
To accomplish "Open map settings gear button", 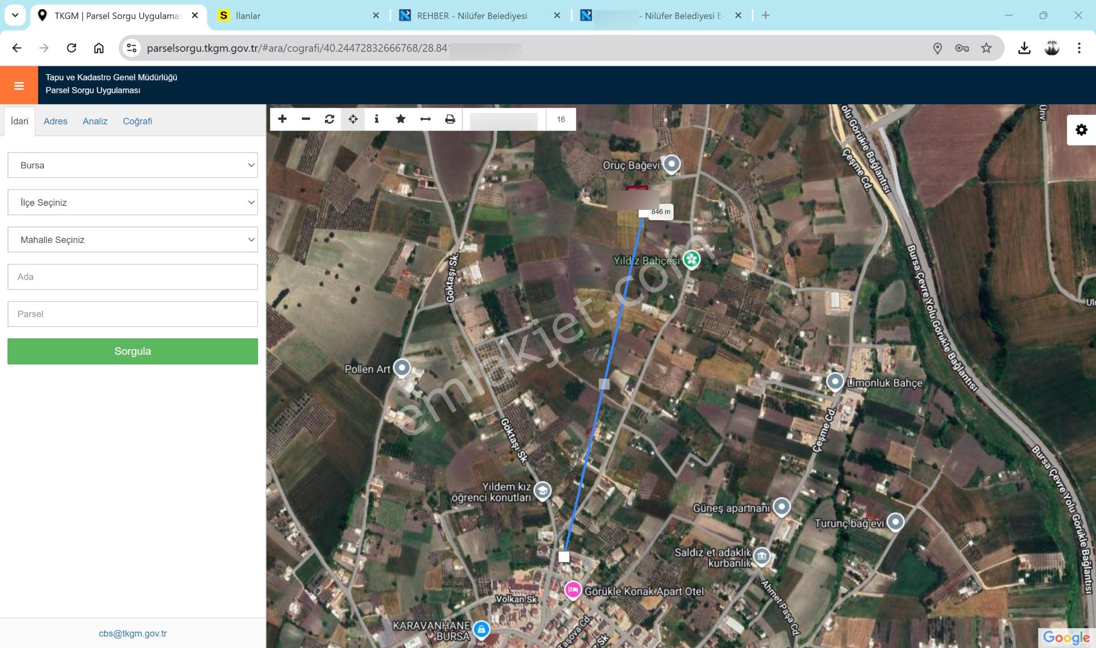I will 1081,130.
